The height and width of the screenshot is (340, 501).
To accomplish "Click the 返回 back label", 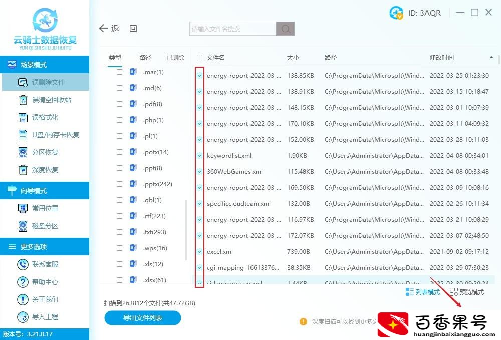I will 124,29.
